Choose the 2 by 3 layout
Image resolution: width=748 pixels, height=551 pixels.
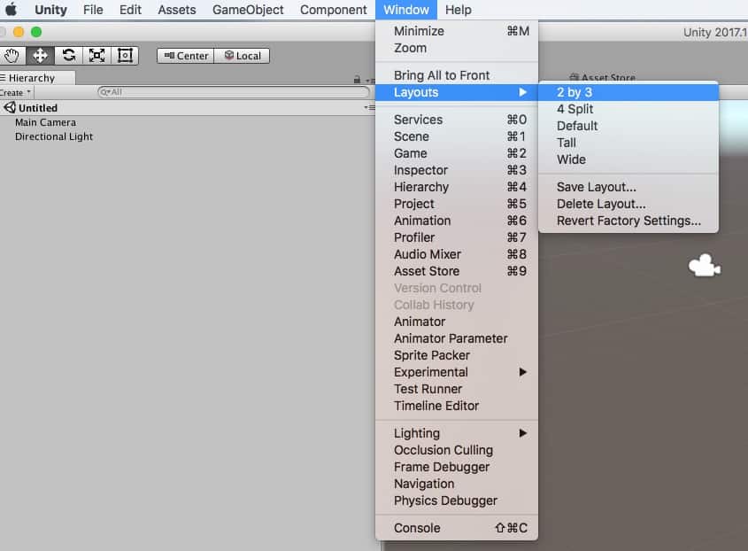[628, 92]
